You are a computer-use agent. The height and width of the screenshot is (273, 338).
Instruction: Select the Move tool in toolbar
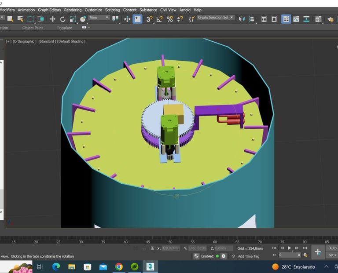pos(52,19)
